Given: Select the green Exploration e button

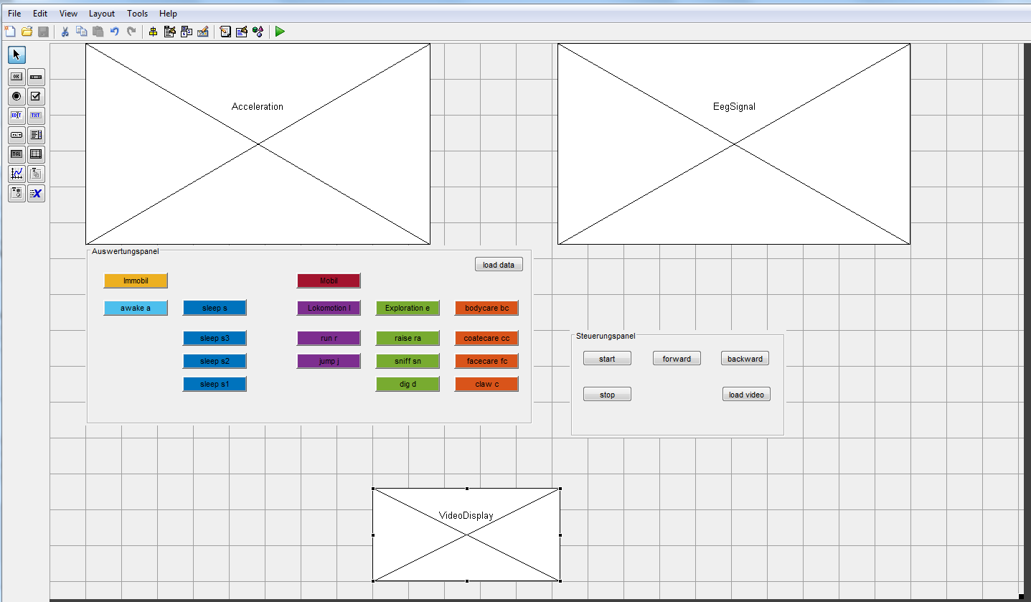Looking at the screenshot, I should coord(408,308).
